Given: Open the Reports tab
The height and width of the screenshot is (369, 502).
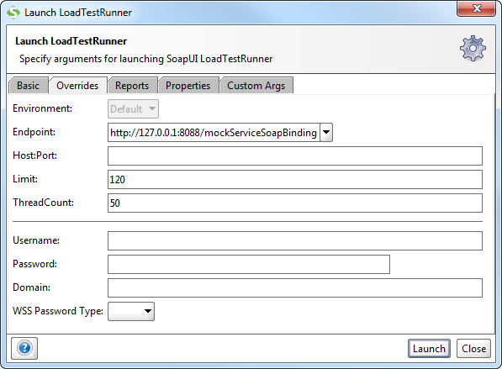Looking at the screenshot, I should coord(132,86).
